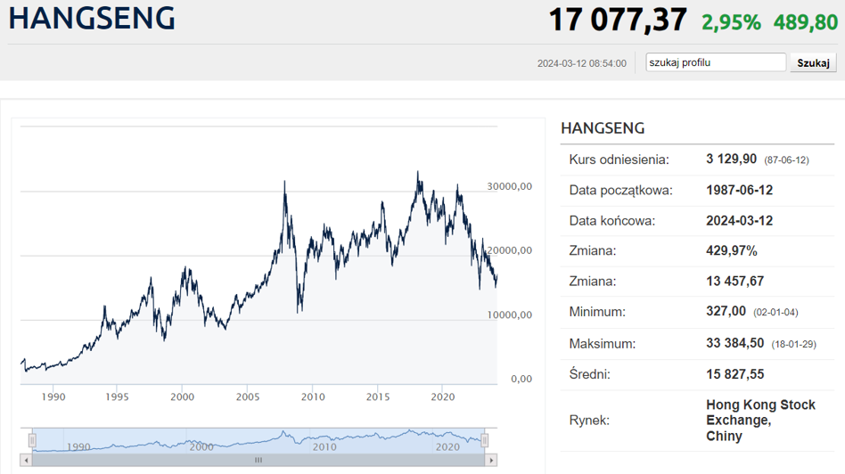
Task: Click the 'szukaj profilu' search input field
Action: [x=716, y=62]
